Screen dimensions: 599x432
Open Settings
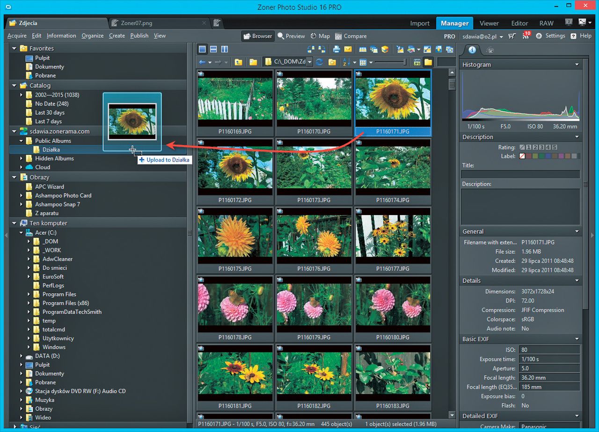[x=550, y=36]
